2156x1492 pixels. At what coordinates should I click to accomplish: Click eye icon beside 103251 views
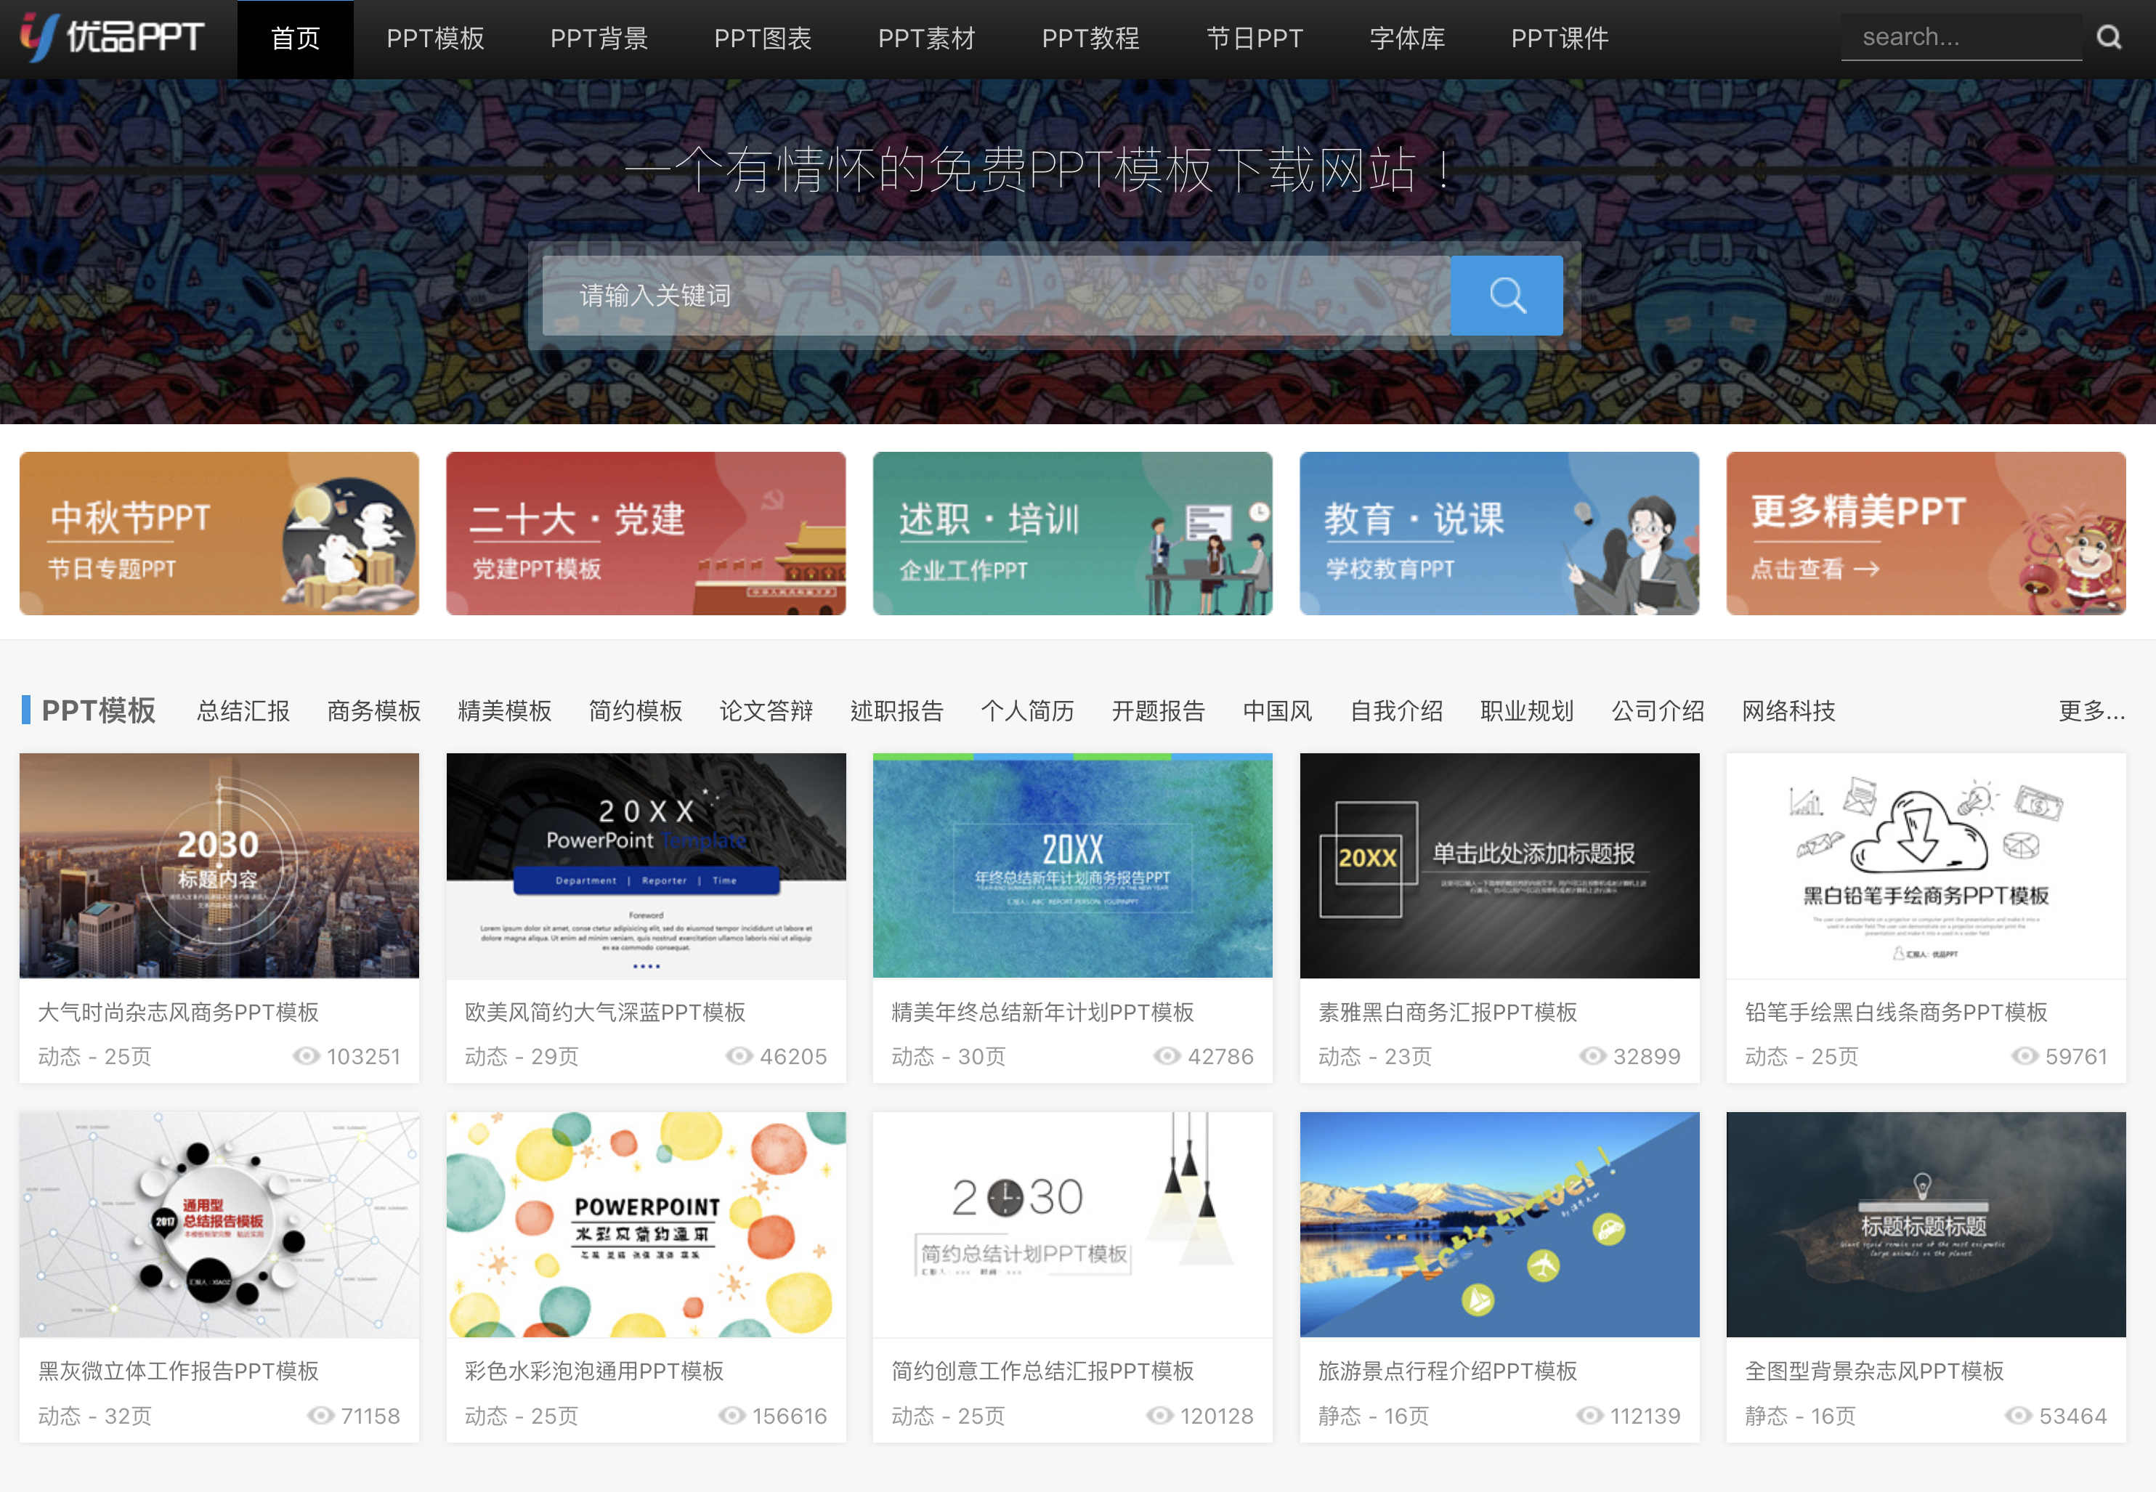click(306, 1055)
